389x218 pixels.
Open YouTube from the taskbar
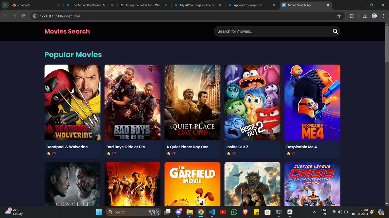[x=223, y=212]
